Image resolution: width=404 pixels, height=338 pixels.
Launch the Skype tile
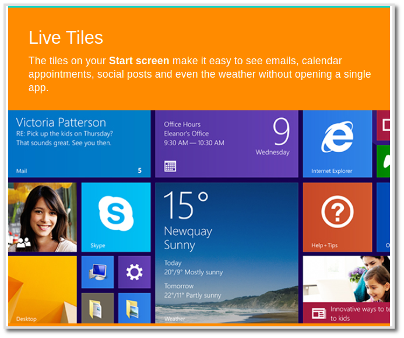(x=116, y=217)
